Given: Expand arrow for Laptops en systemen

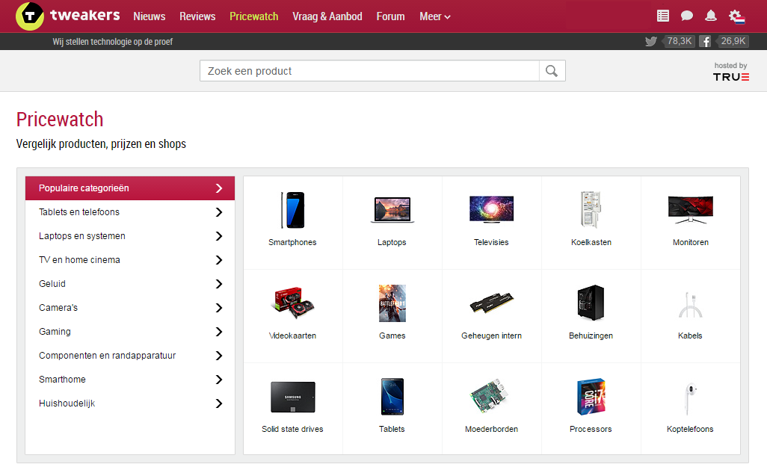Looking at the screenshot, I should point(219,236).
